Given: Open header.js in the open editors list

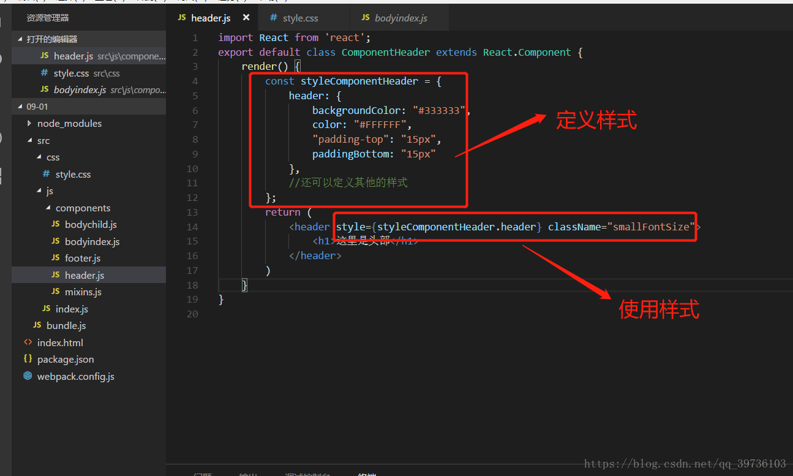Looking at the screenshot, I should tap(89, 56).
